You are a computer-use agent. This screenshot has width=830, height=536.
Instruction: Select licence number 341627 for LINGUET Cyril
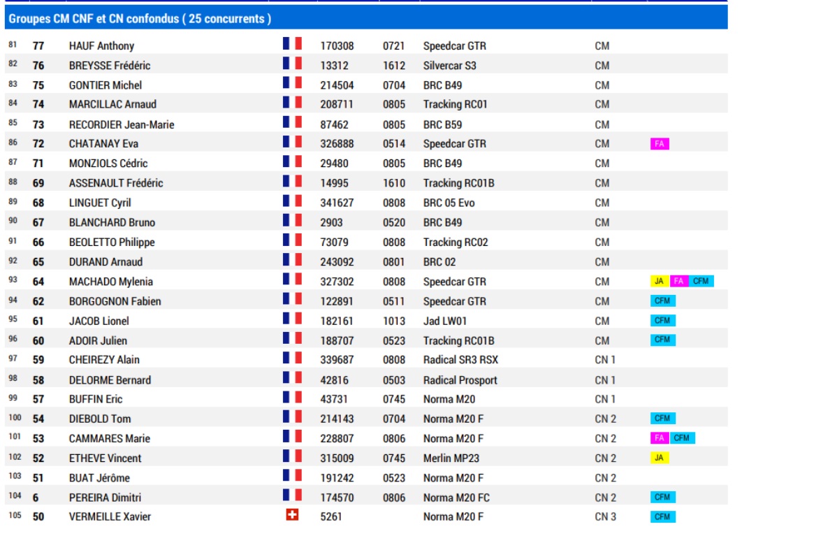pos(337,203)
